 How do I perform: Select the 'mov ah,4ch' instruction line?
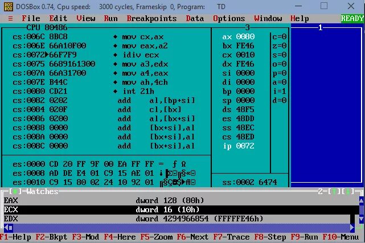point(91,82)
